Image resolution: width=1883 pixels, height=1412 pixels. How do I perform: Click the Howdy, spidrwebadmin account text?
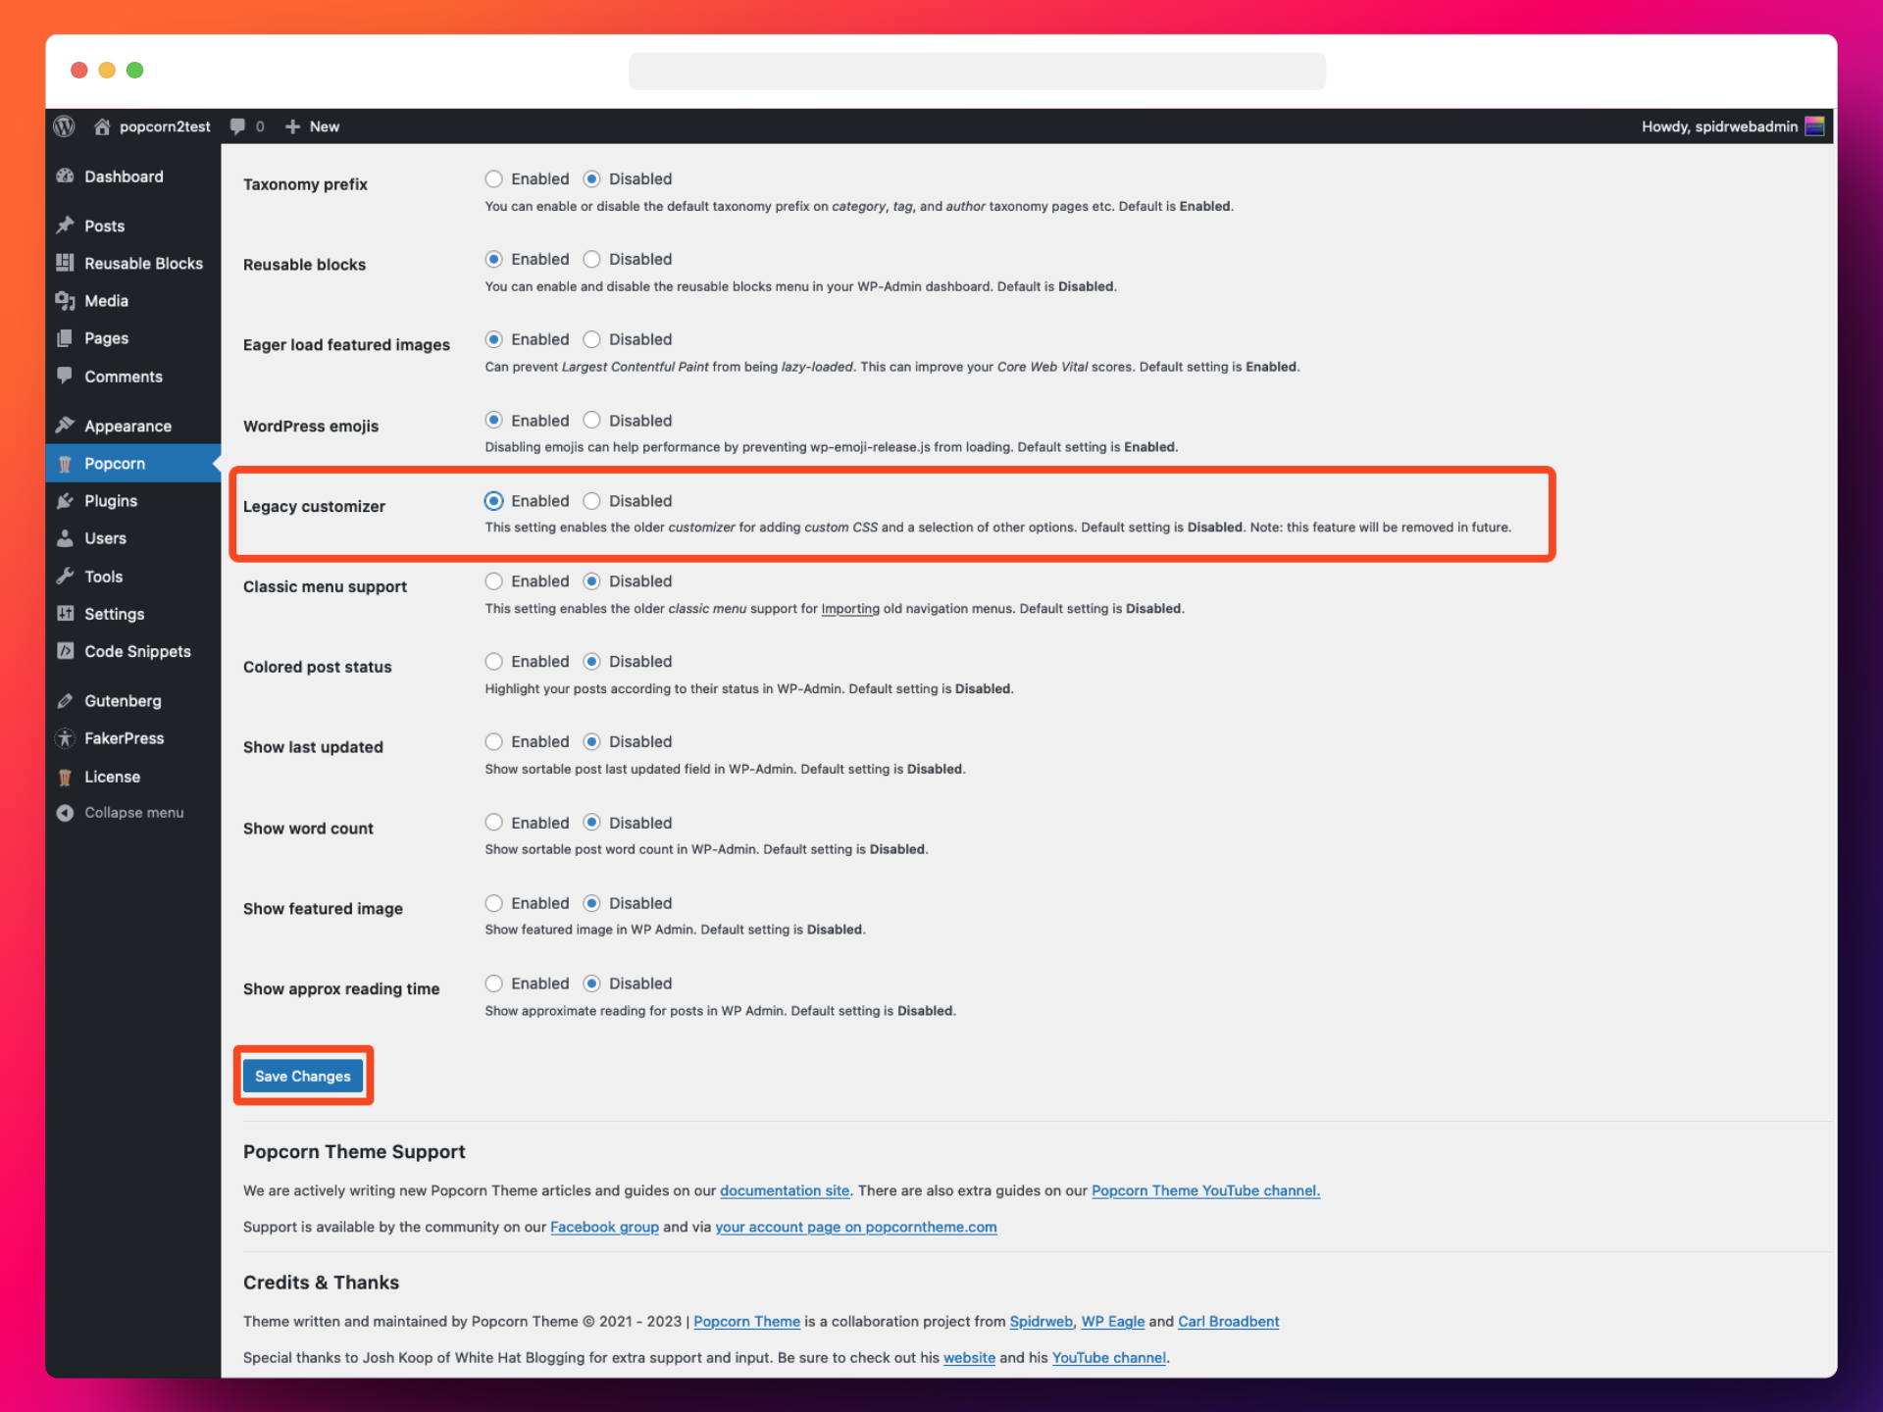tap(1719, 126)
